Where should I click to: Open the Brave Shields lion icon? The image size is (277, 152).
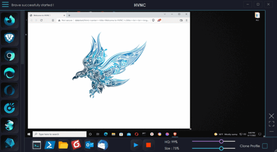(x=153, y=20)
